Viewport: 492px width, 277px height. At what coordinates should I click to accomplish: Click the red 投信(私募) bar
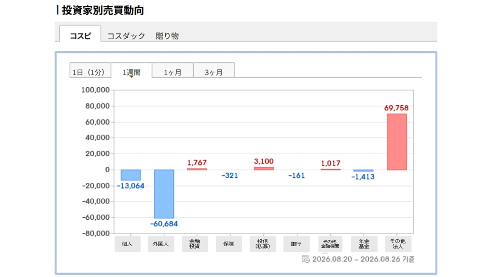click(x=264, y=169)
